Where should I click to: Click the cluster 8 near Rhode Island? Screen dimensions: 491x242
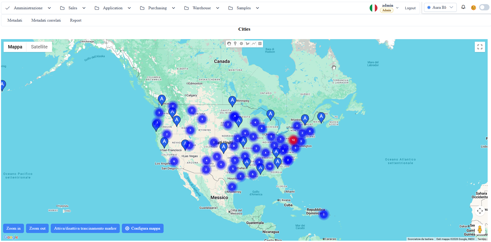click(310, 131)
